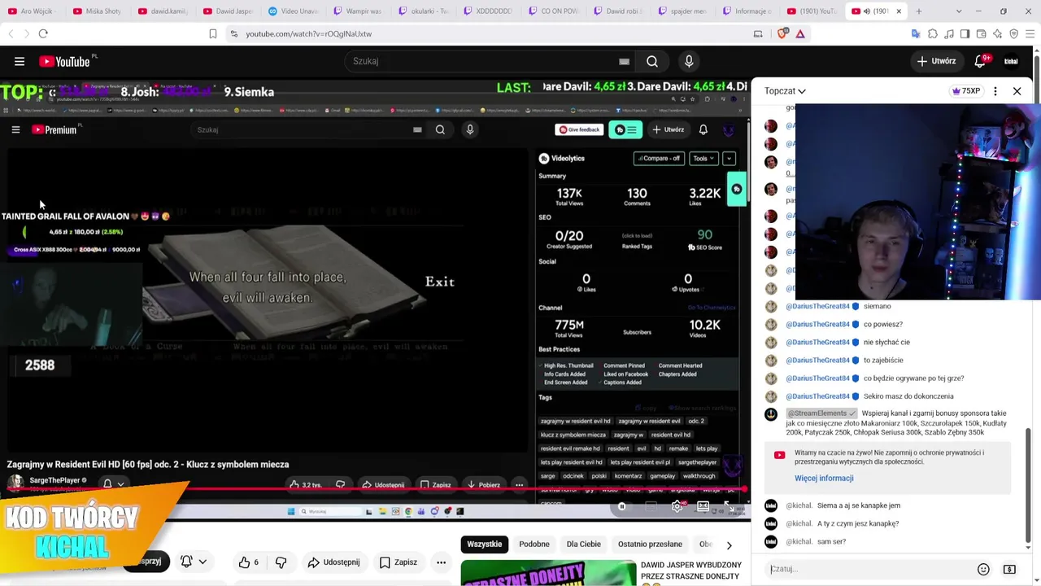The height and width of the screenshot is (586, 1041).
Task: Open the kichal account avatar menu
Action: [1011, 61]
